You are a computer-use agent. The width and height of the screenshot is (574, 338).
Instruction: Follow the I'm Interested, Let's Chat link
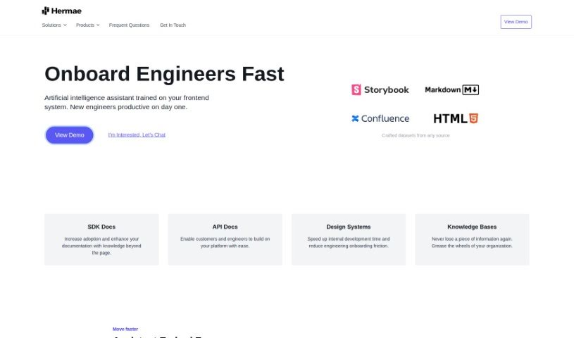[137, 134]
